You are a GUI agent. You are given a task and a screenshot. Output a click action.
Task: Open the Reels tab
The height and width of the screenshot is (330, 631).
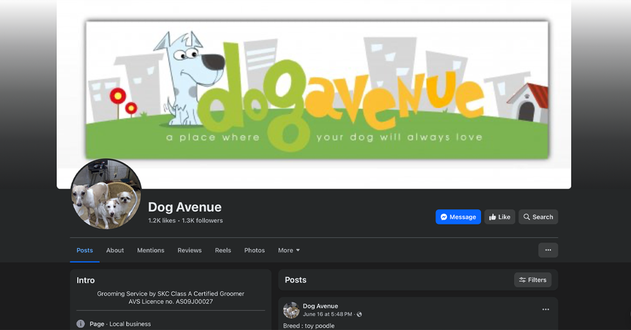pyautogui.click(x=223, y=250)
